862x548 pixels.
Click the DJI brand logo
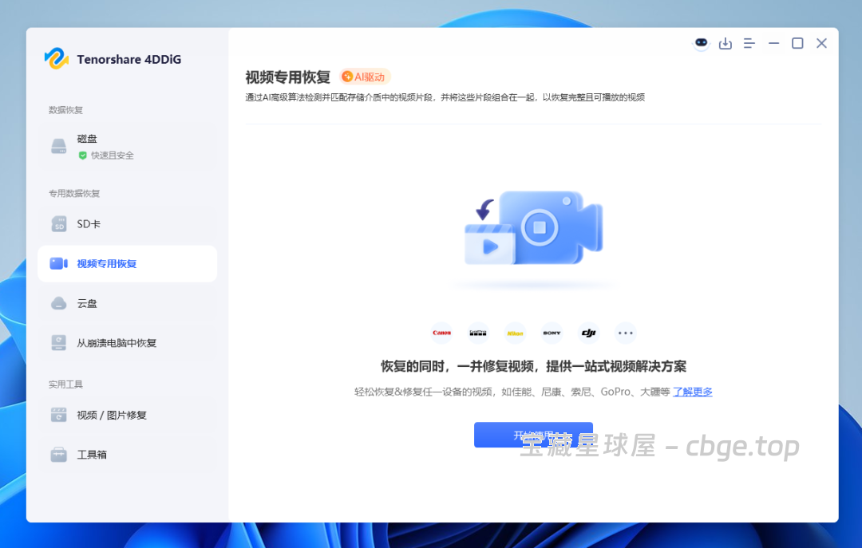[588, 333]
